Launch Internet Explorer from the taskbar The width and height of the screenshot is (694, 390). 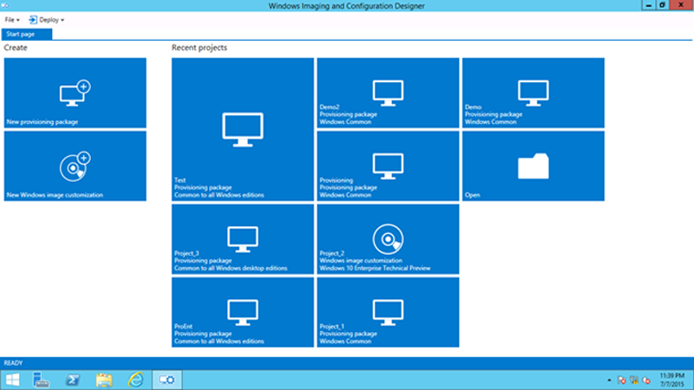click(x=134, y=380)
